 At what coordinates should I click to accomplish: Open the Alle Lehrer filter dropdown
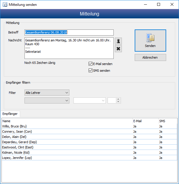tap(47, 93)
